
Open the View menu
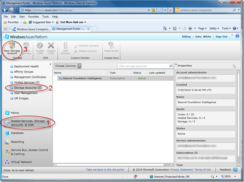(x=22, y=17)
